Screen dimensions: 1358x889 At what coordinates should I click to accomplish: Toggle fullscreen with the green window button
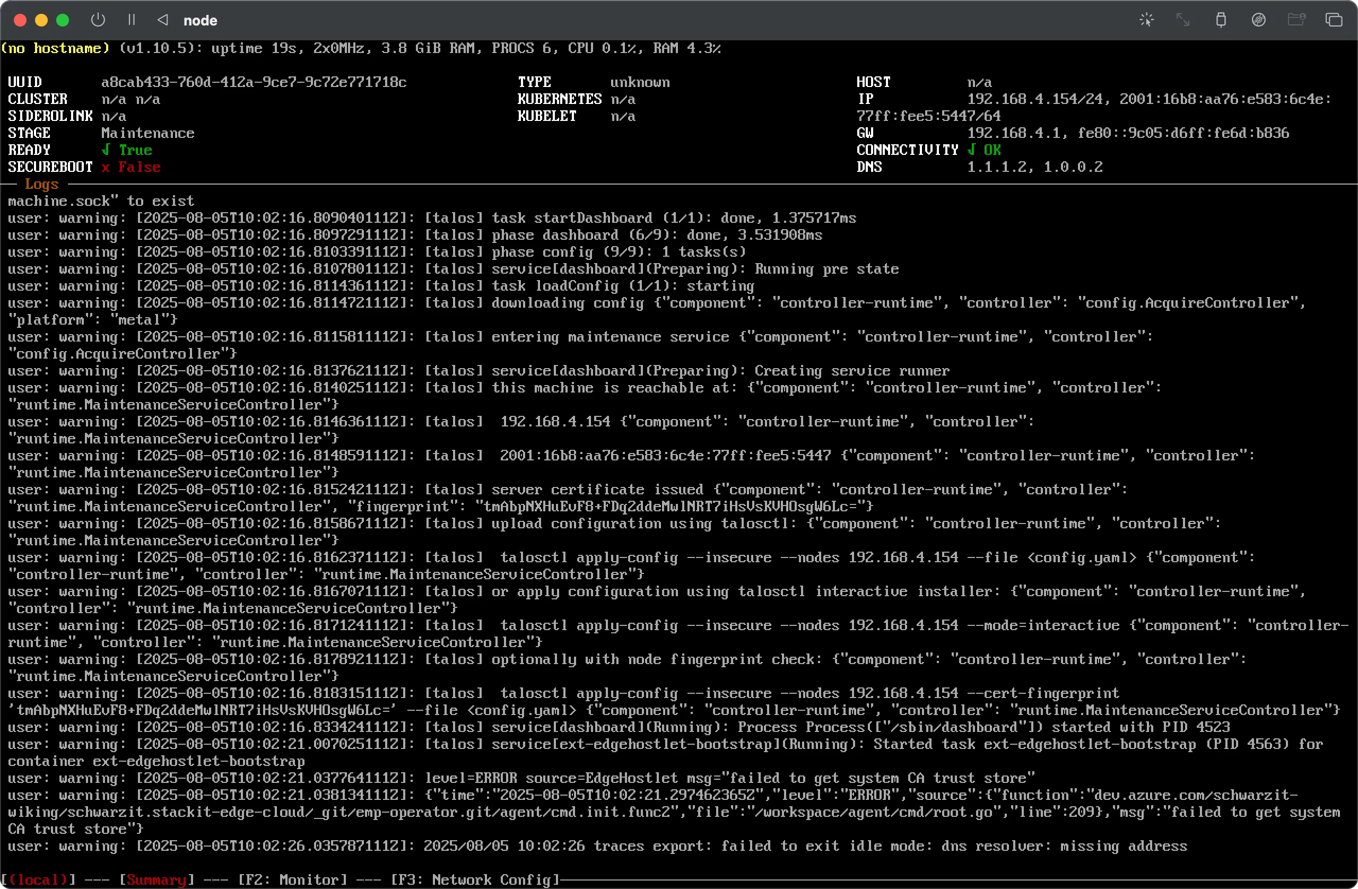63,20
